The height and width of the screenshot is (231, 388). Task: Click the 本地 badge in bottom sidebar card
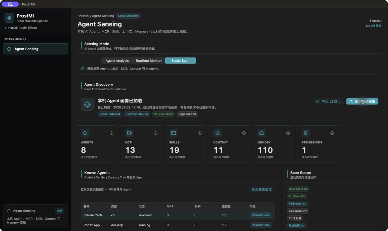(x=60, y=211)
